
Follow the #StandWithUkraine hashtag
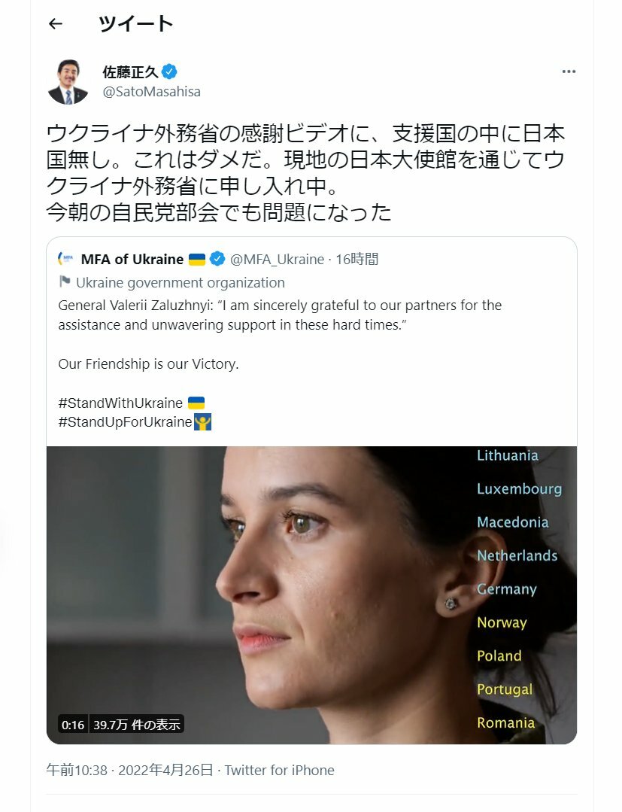point(120,403)
